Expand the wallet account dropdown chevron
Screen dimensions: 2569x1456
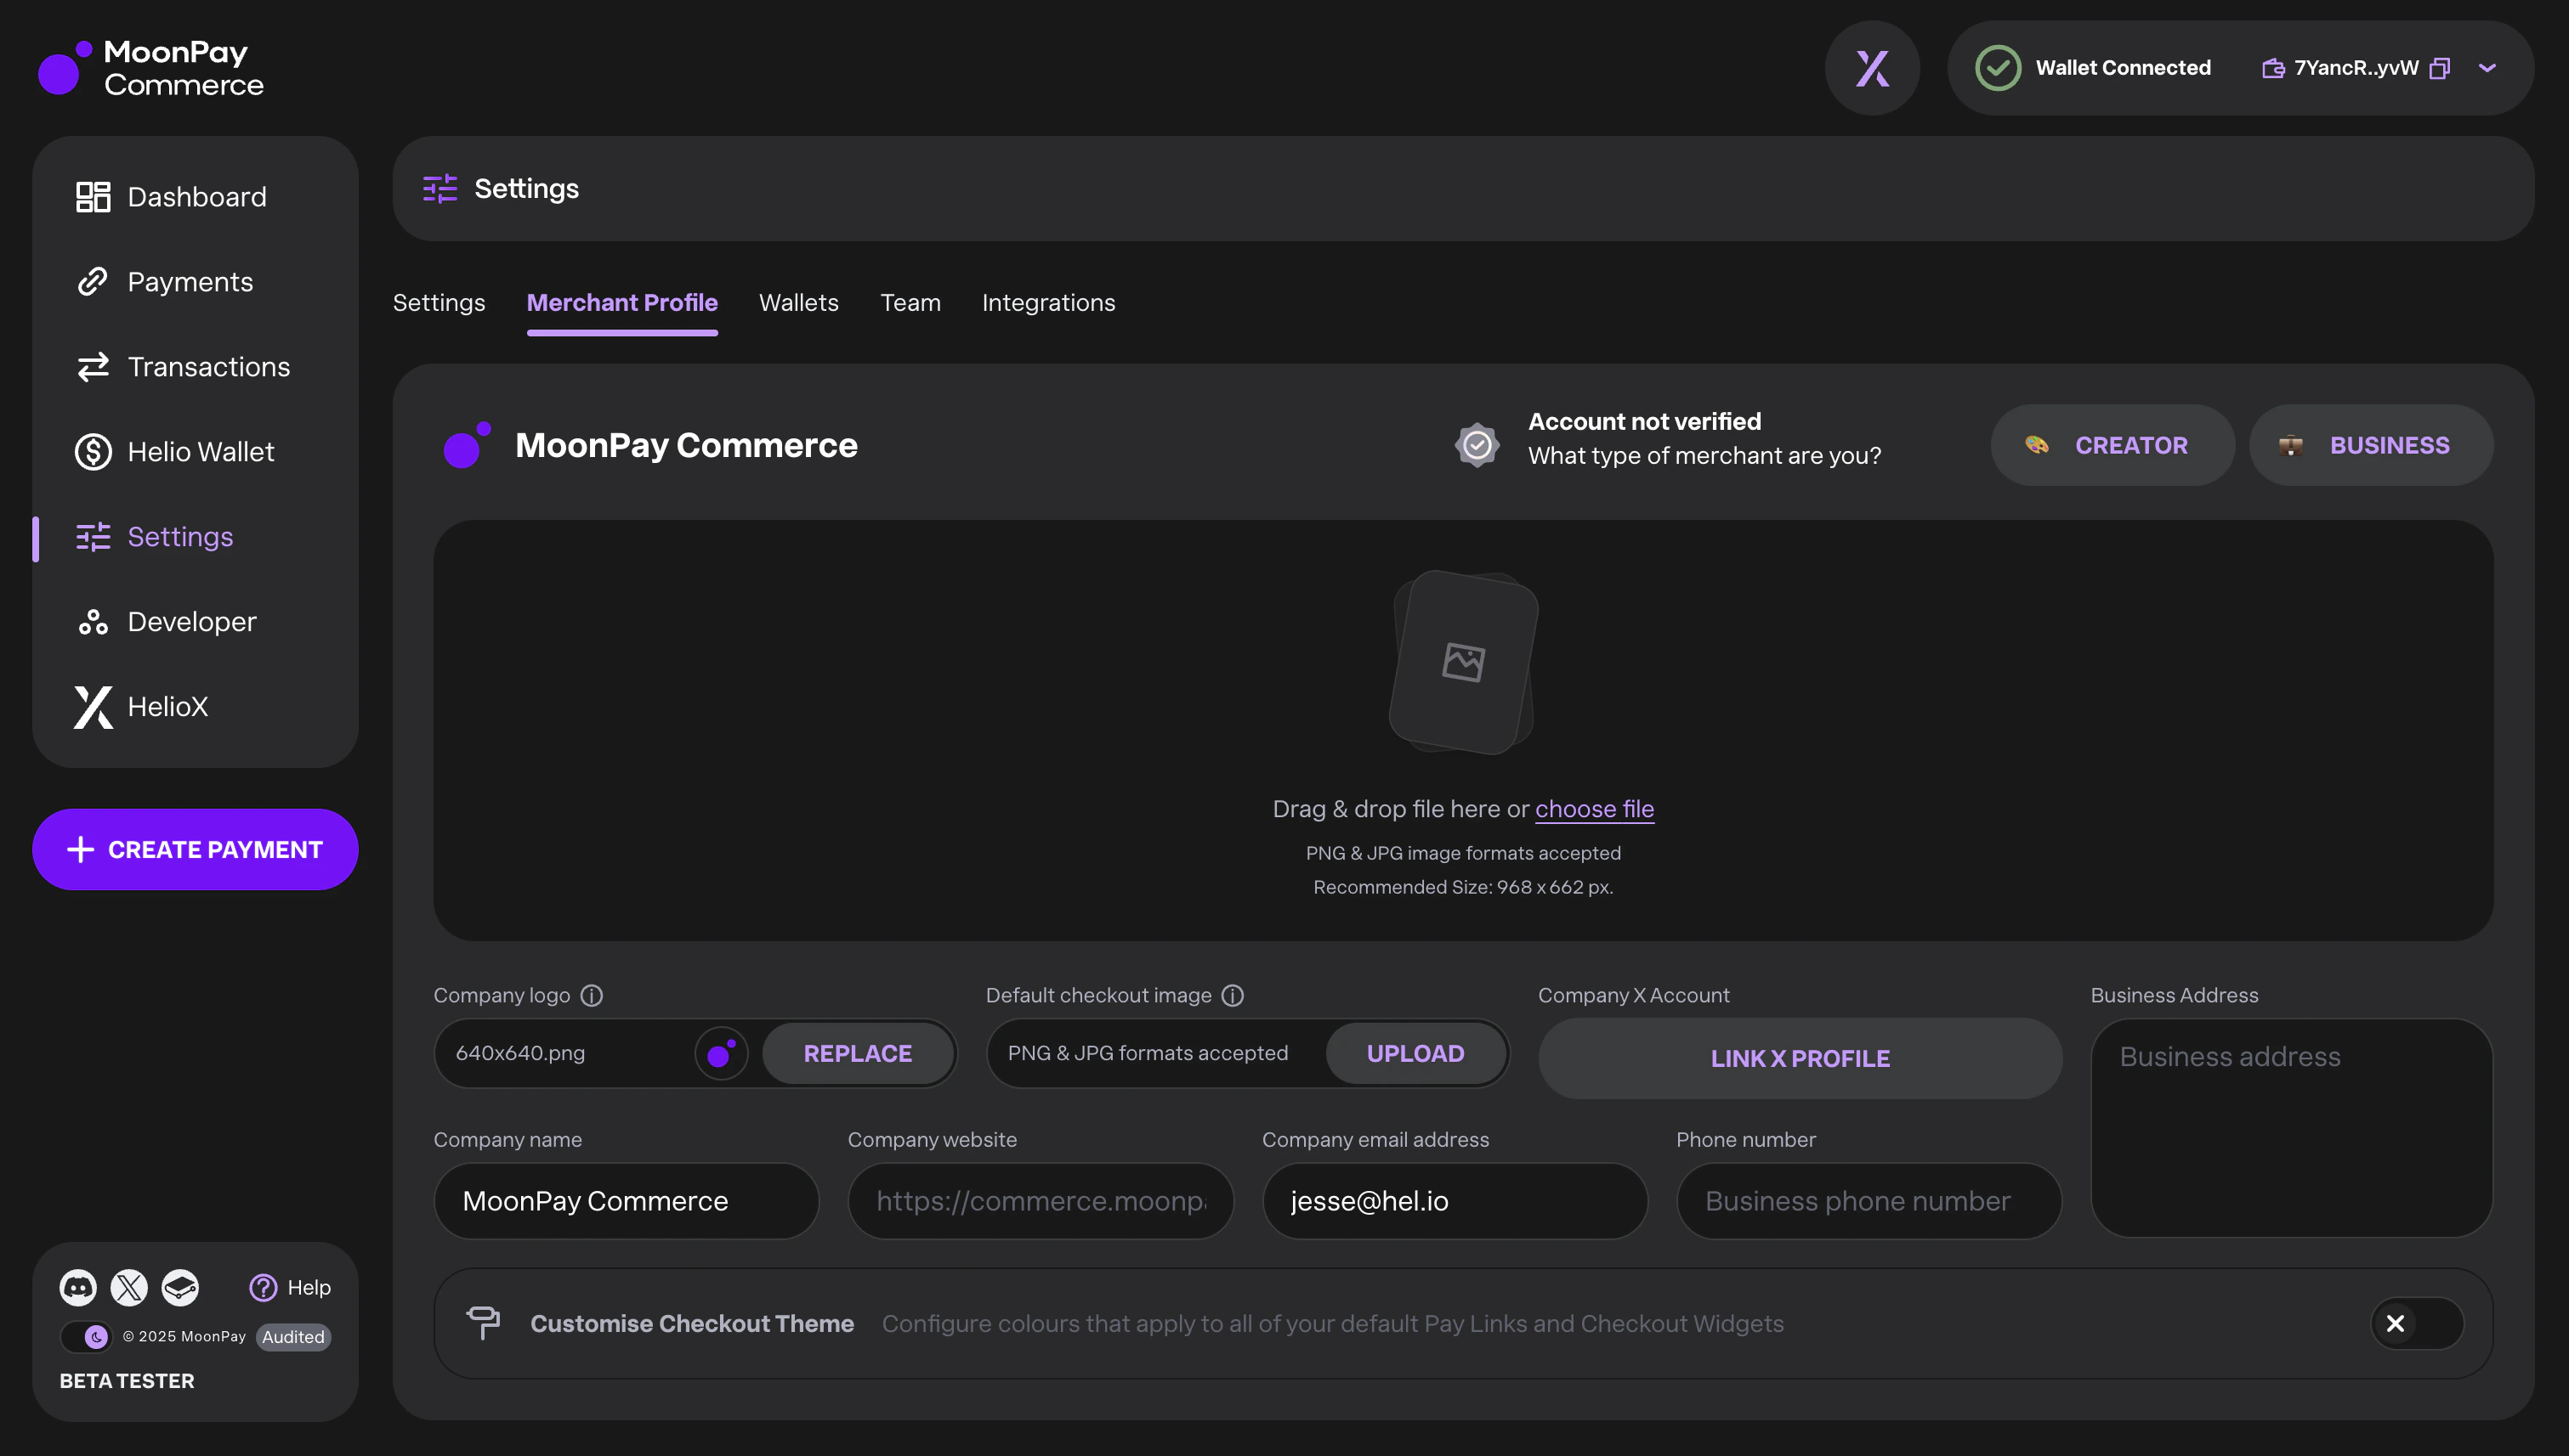2487,68
